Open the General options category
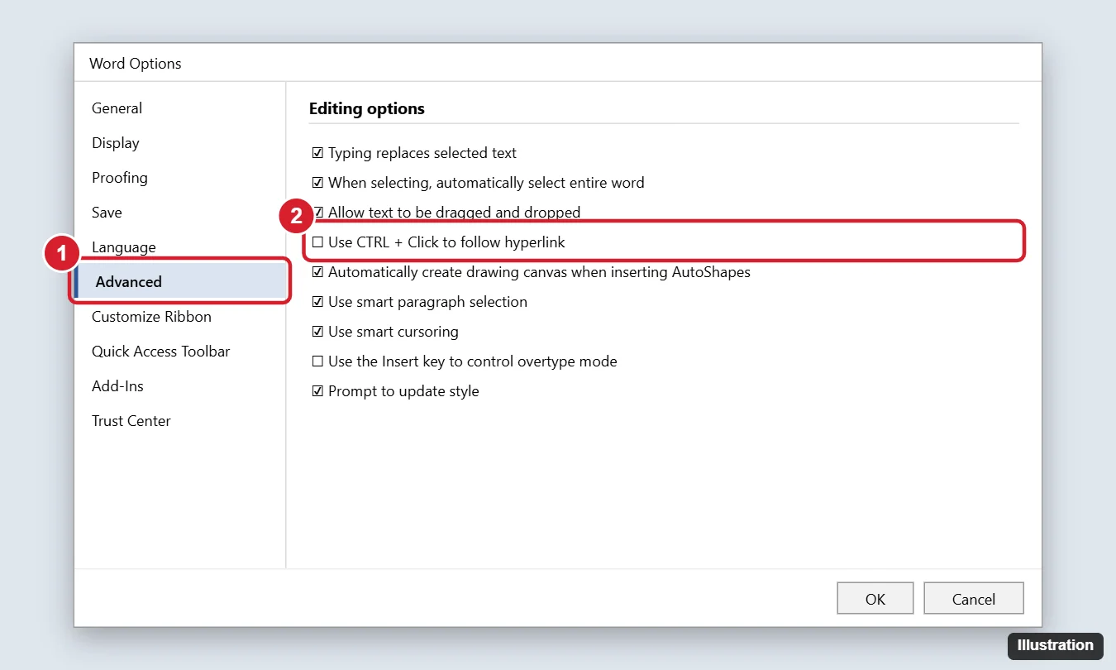Screen dimensions: 1116x670 coord(117,108)
